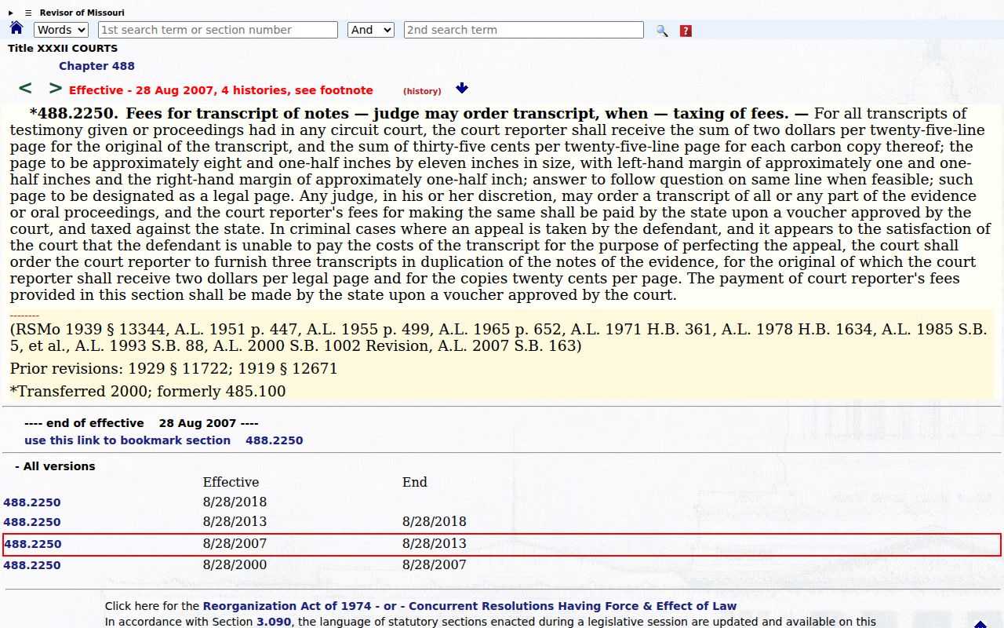This screenshot has width=1004, height=628.
Task: Go to previous section with left arrow
Action: click(x=25, y=88)
